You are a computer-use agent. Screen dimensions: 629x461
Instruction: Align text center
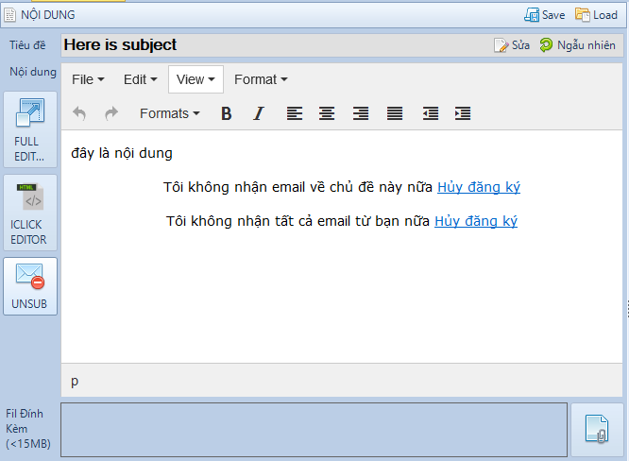click(x=327, y=113)
